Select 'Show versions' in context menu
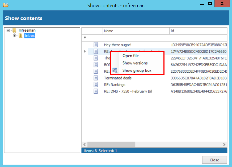The image size is (232, 167). pyautogui.click(x=135, y=63)
